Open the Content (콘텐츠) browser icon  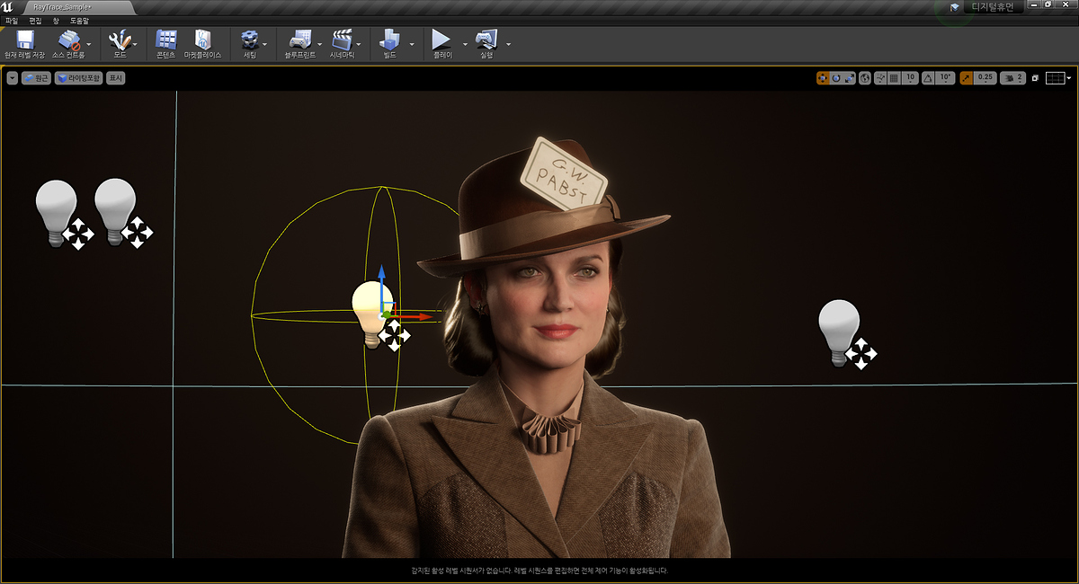(165, 40)
